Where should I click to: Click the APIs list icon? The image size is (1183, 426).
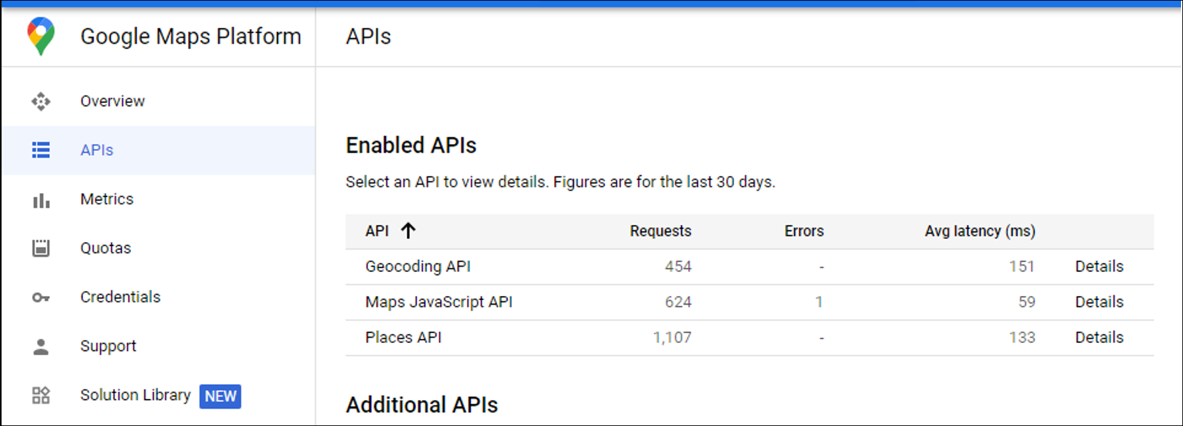pos(41,150)
